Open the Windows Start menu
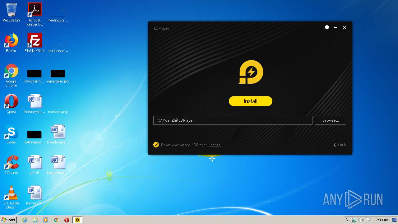This screenshot has width=398, height=224. coord(8,220)
